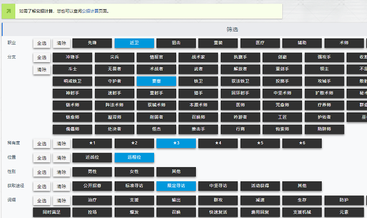Select the 召唤师 branch filter

pyautogui.click(x=198, y=117)
